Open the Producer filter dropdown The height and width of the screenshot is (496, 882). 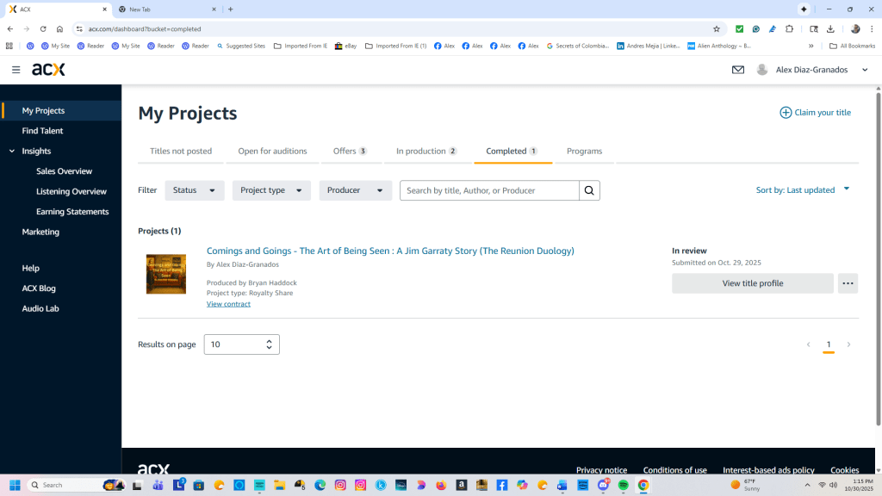tap(355, 190)
